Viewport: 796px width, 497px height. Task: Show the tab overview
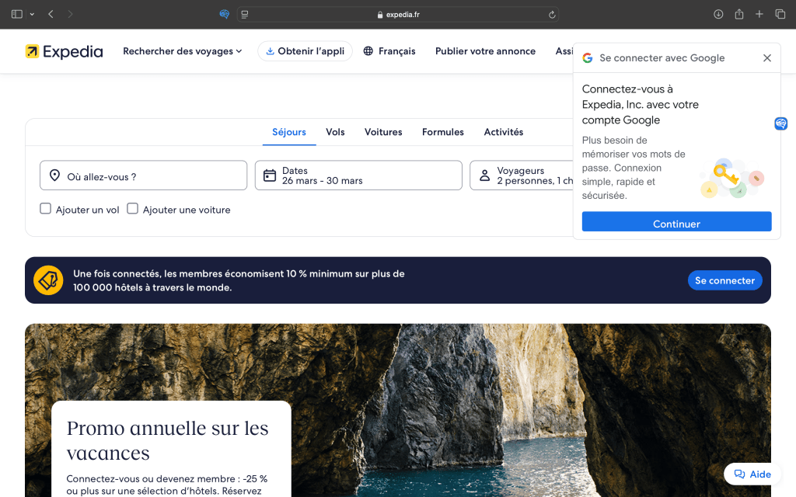coord(780,14)
